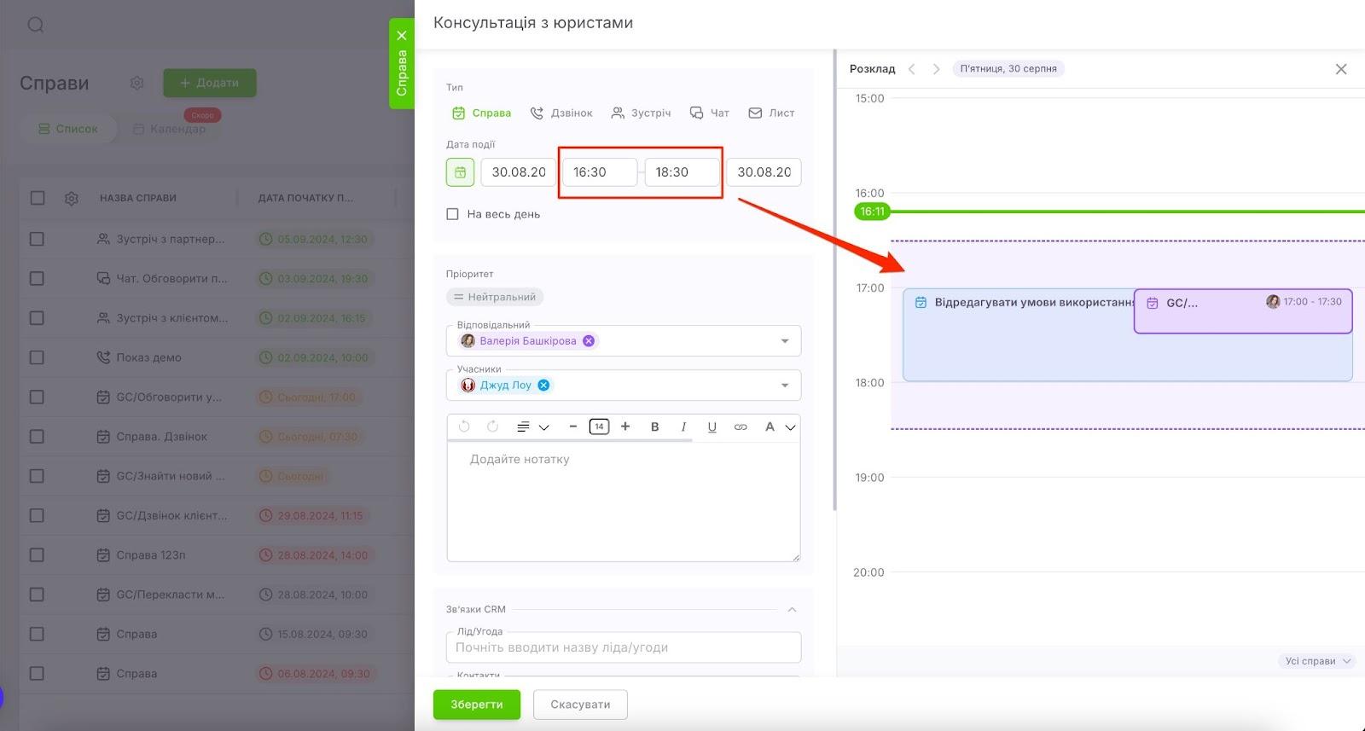This screenshot has height=731, width=1365.
Task: Switch to the Календар view tab
Action: 169,129
